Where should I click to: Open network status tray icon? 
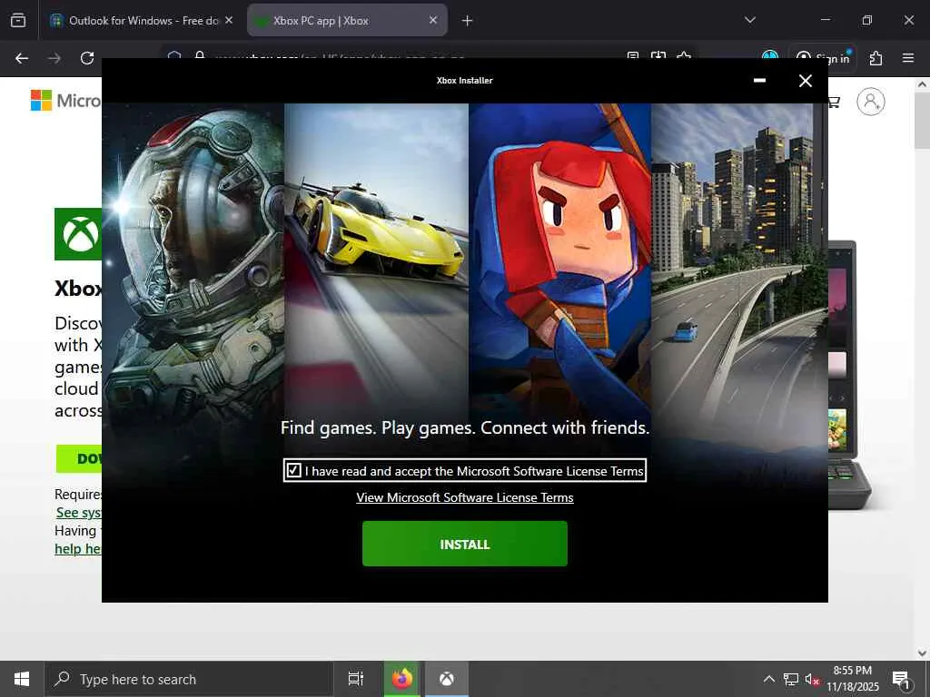pyautogui.click(x=791, y=679)
